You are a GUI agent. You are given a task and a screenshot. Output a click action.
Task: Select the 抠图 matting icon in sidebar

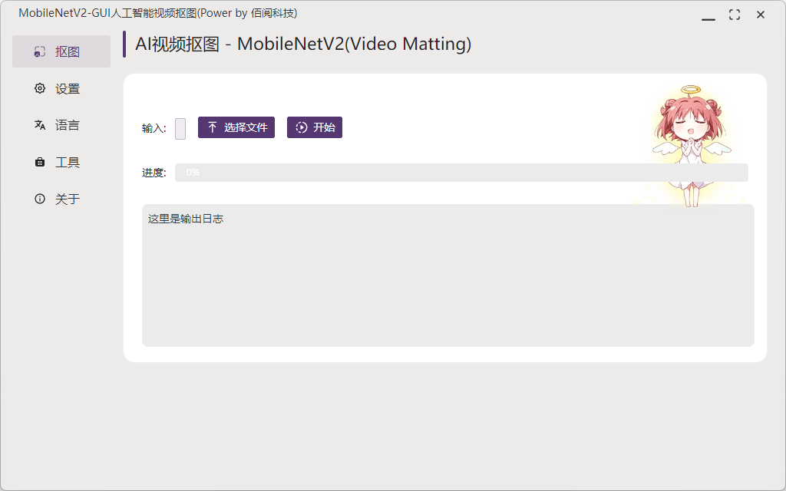[x=39, y=51]
